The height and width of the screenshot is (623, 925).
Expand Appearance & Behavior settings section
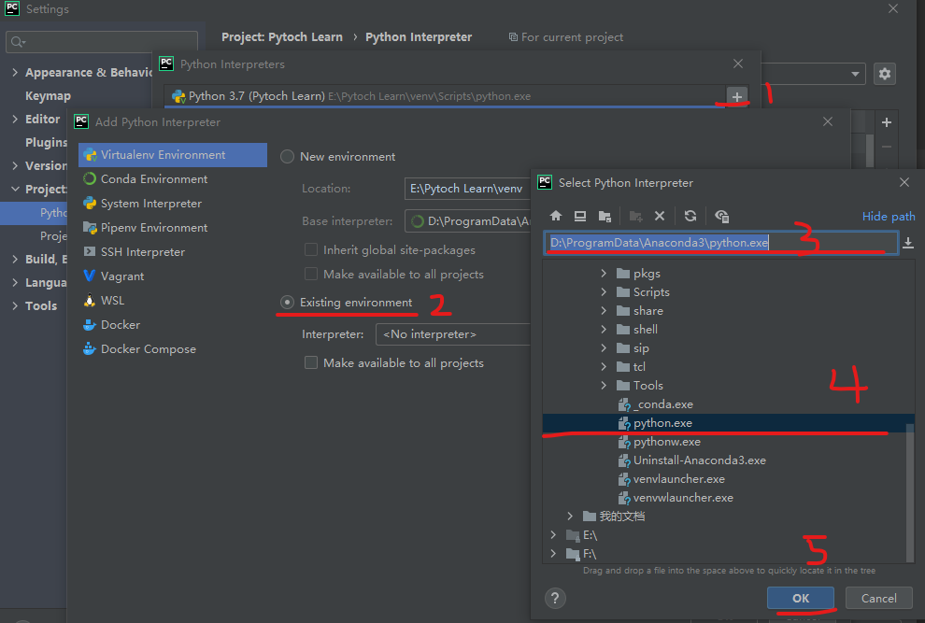[x=15, y=72]
